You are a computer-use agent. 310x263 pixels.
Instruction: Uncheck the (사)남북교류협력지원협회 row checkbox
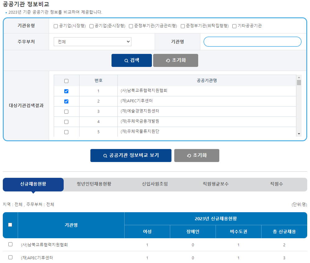tap(66, 91)
